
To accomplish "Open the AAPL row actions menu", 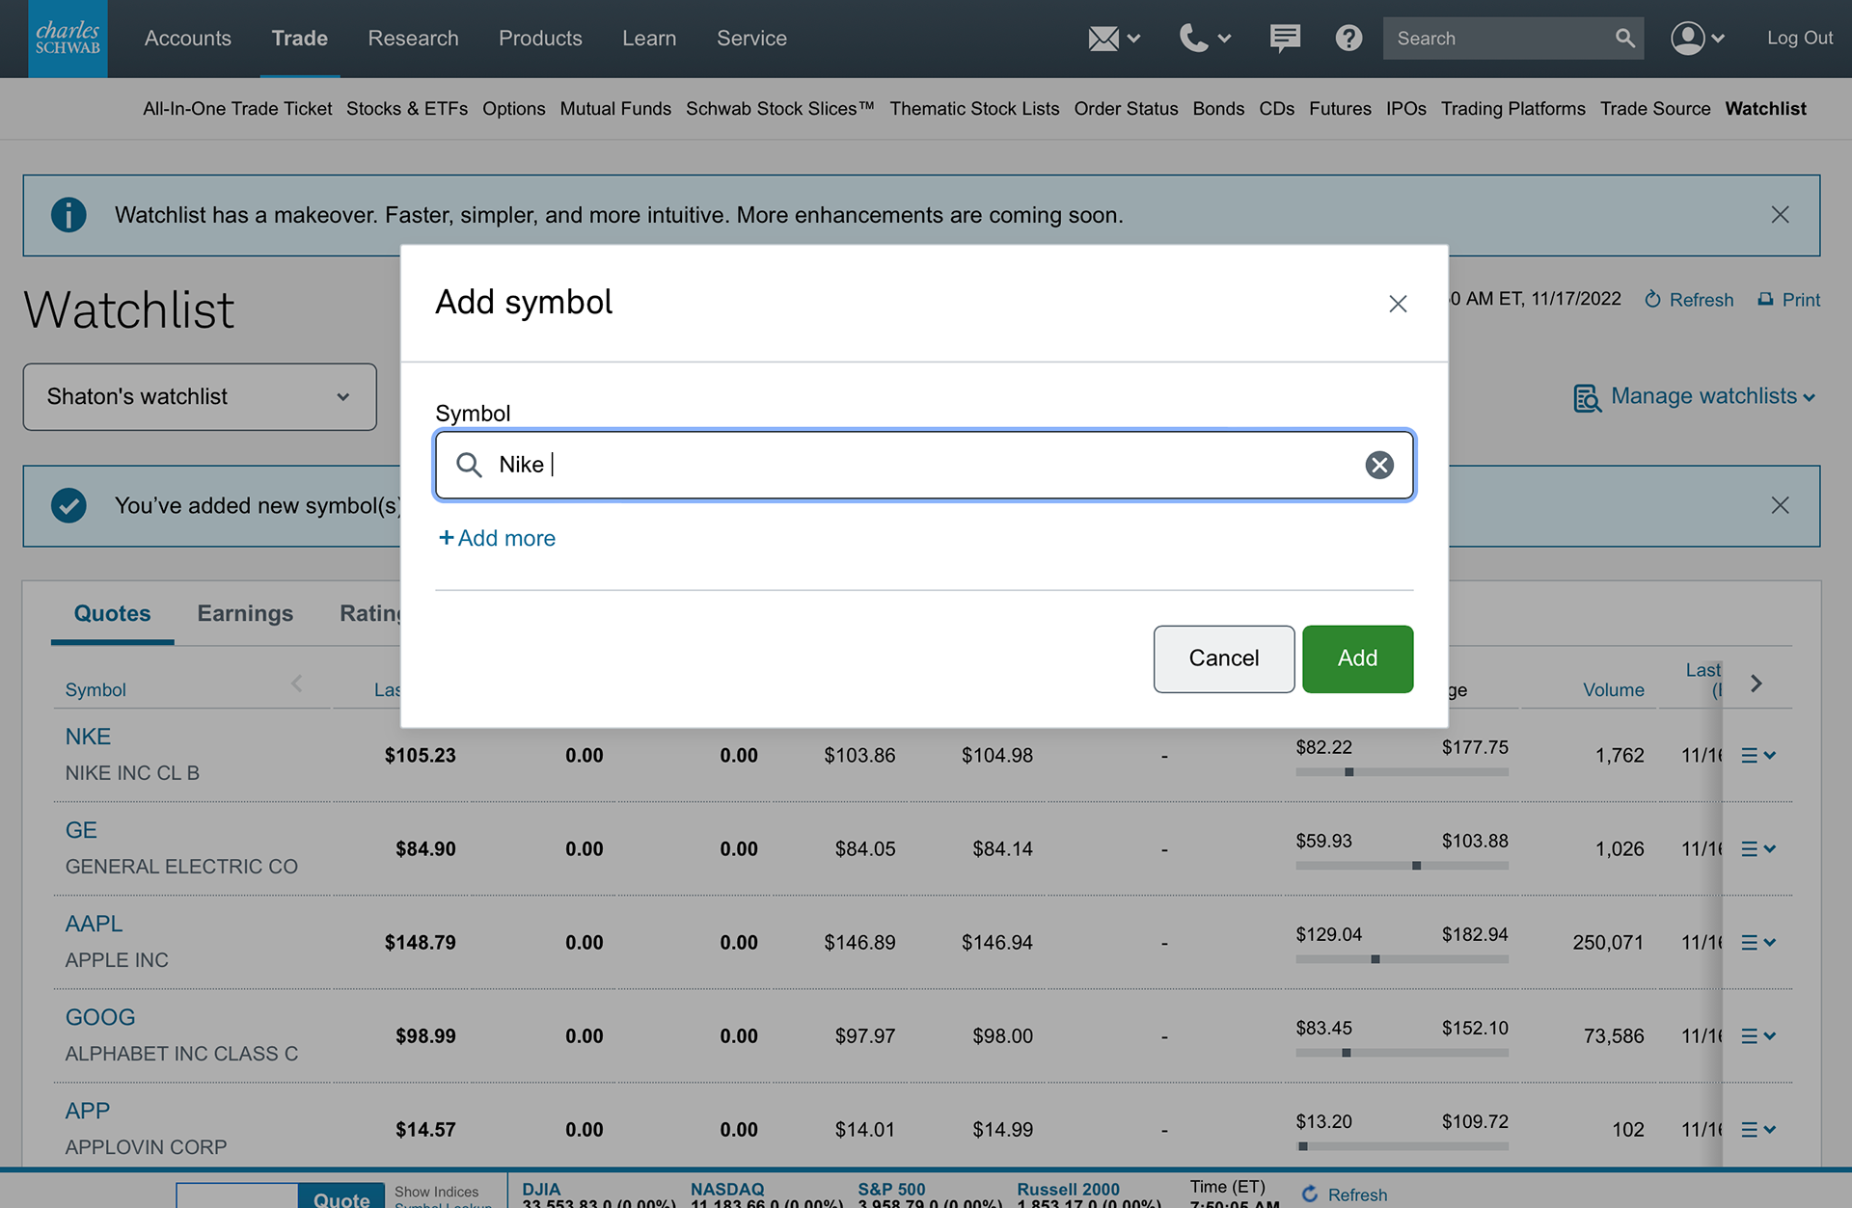I will 1758,943.
